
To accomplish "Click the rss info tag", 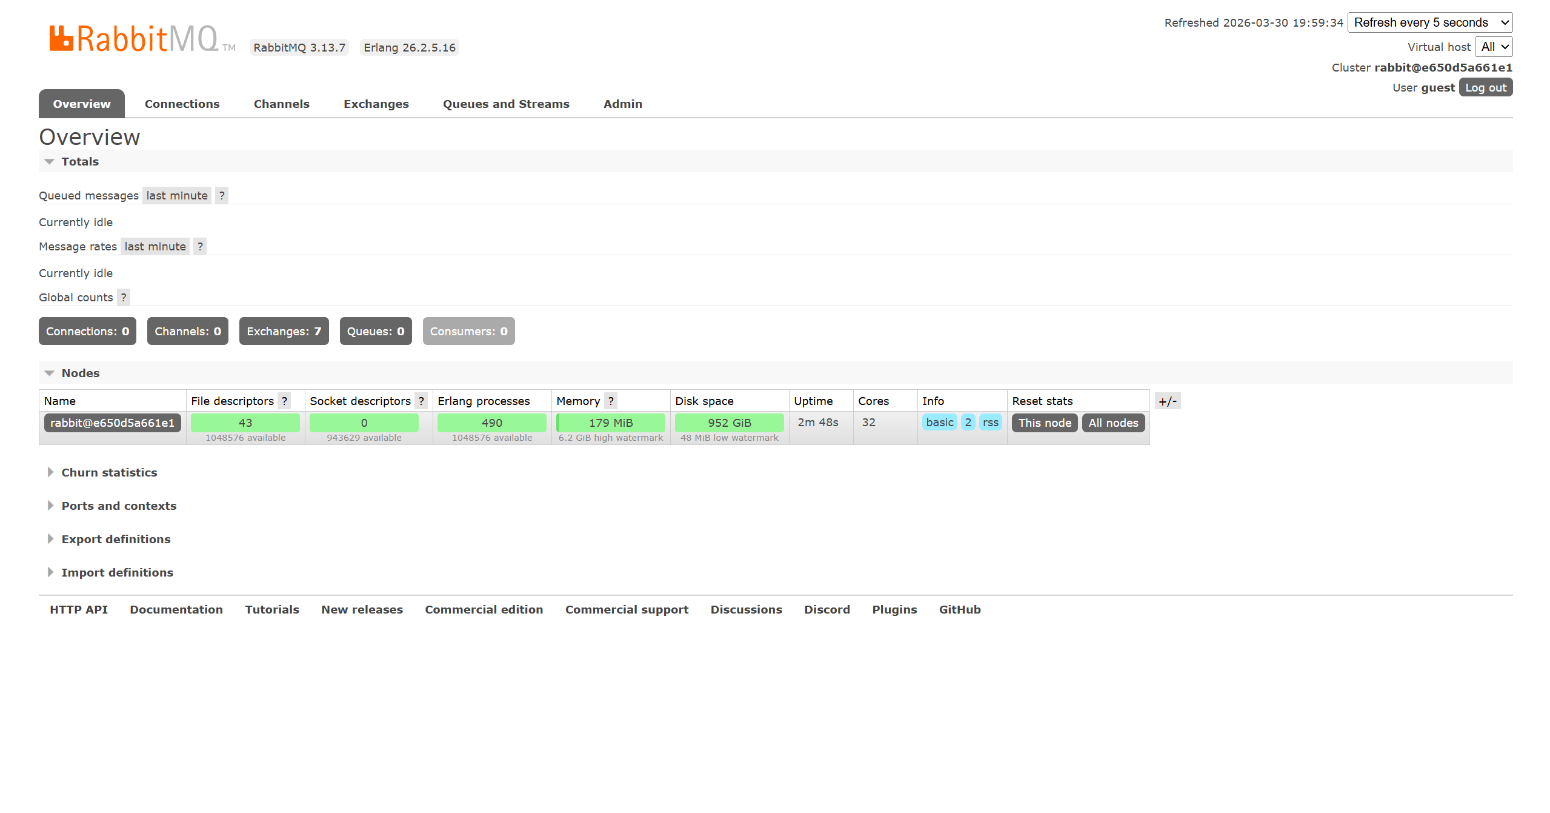I will (x=991, y=422).
